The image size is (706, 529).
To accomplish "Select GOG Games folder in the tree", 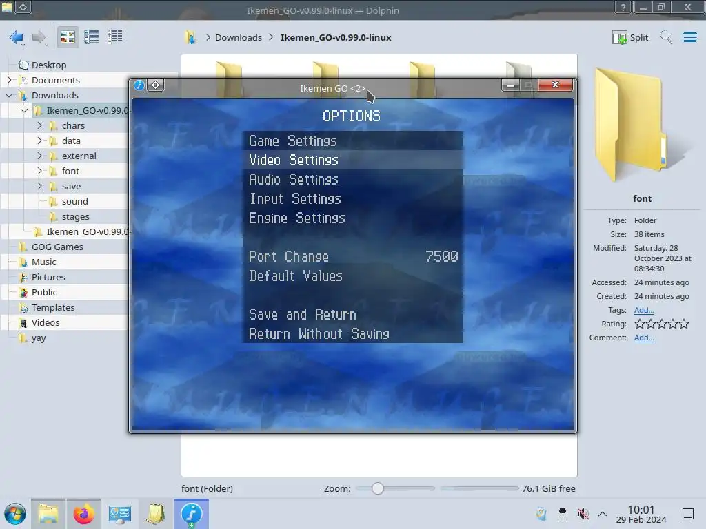I will pyautogui.click(x=57, y=247).
